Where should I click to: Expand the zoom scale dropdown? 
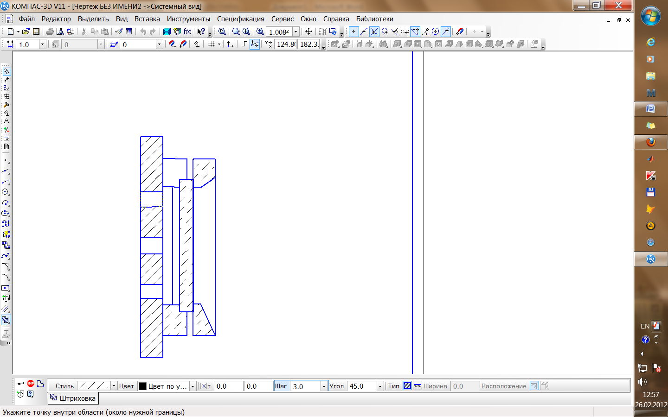click(x=295, y=32)
